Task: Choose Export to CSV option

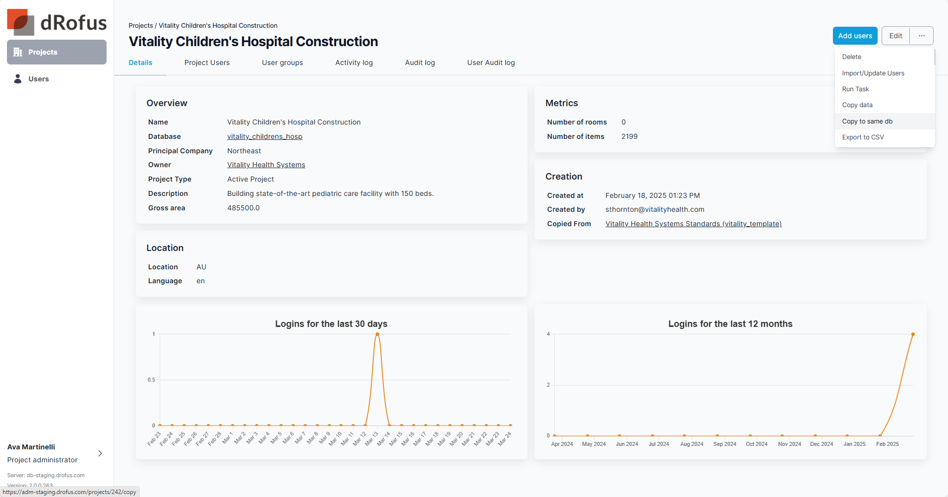Action: click(863, 137)
